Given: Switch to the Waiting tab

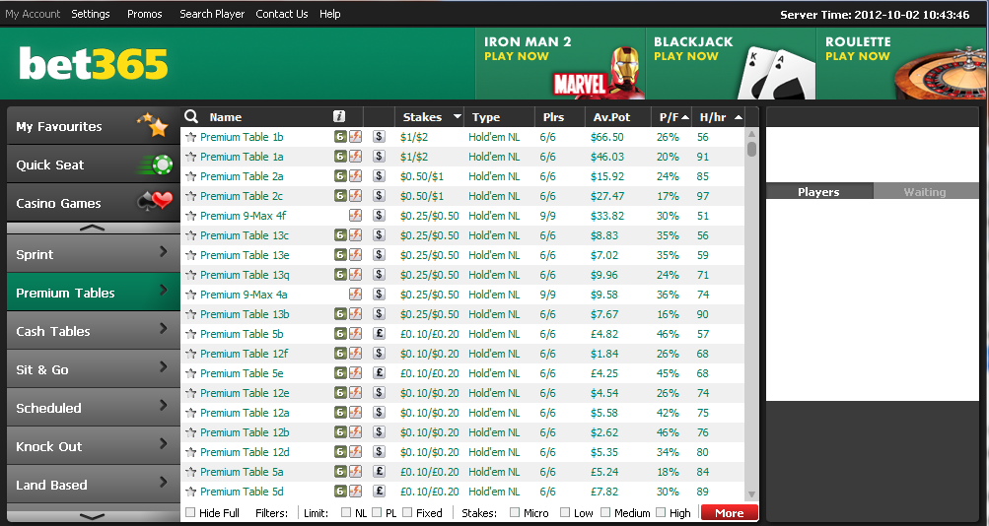Looking at the screenshot, I should [x=925, y=191].
